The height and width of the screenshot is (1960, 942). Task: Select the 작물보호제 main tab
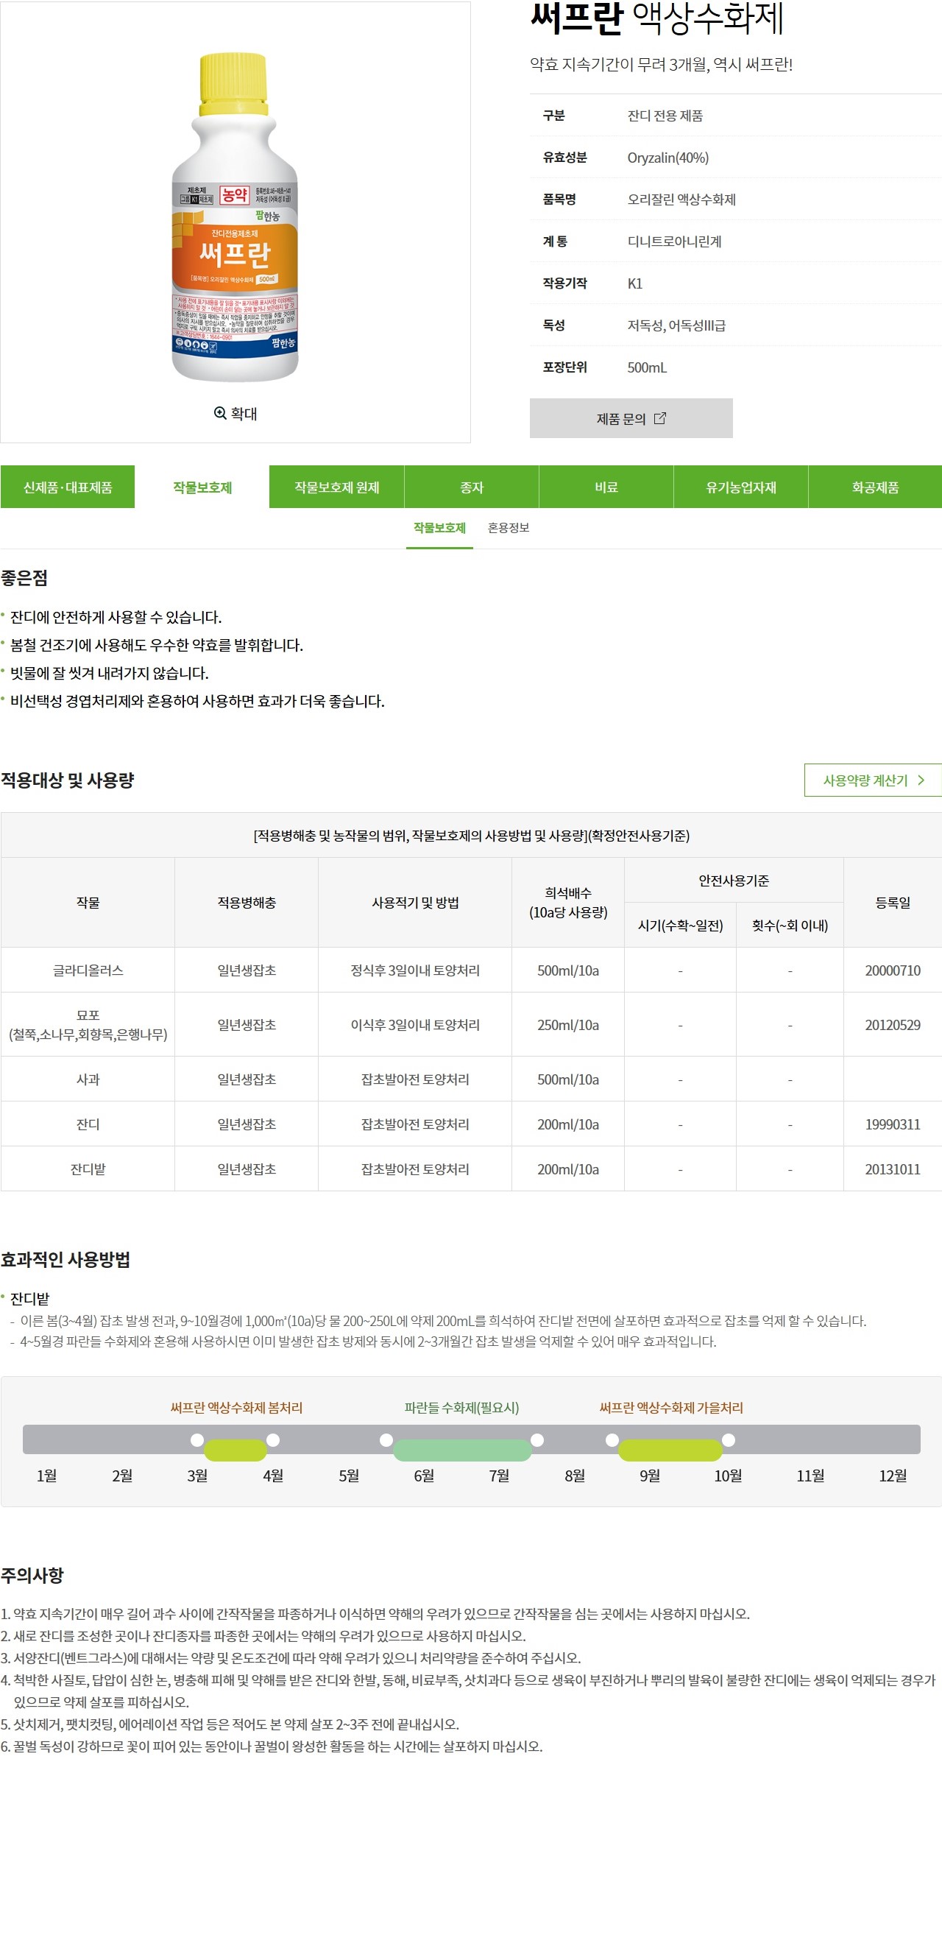pos(202,487)
